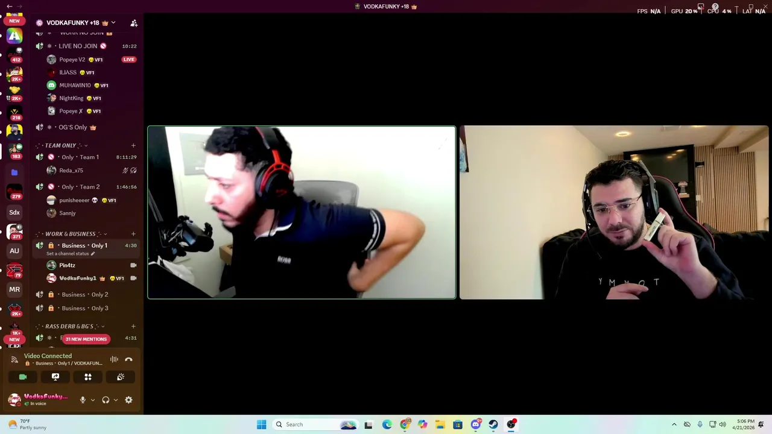This screenshot has height=434, width=772.
Task: Jump to 31 NEW MENTIONS
Action: click(86, 339)
